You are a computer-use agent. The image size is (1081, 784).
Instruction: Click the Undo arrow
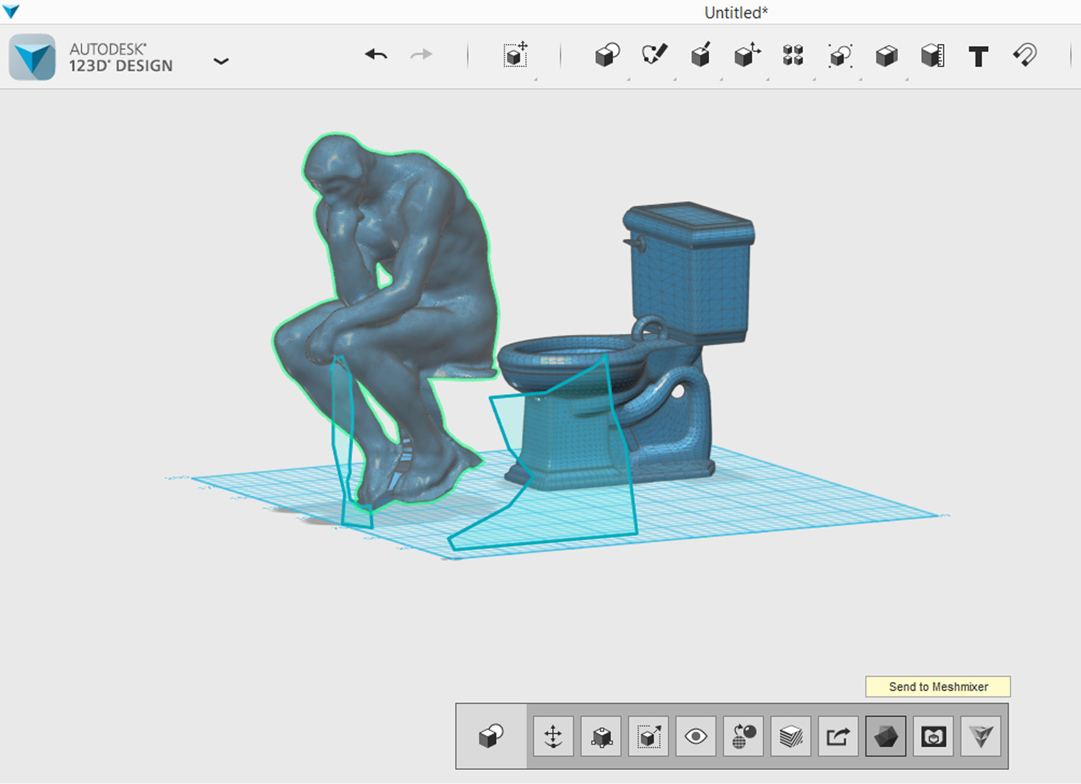click(376, 55)
